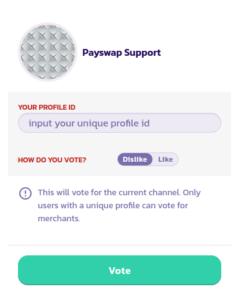
Task: Click the HOW DO YOU VOTE? label
Action: coord(52,160)
